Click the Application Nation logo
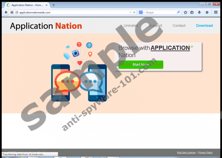 pos(46,26)
